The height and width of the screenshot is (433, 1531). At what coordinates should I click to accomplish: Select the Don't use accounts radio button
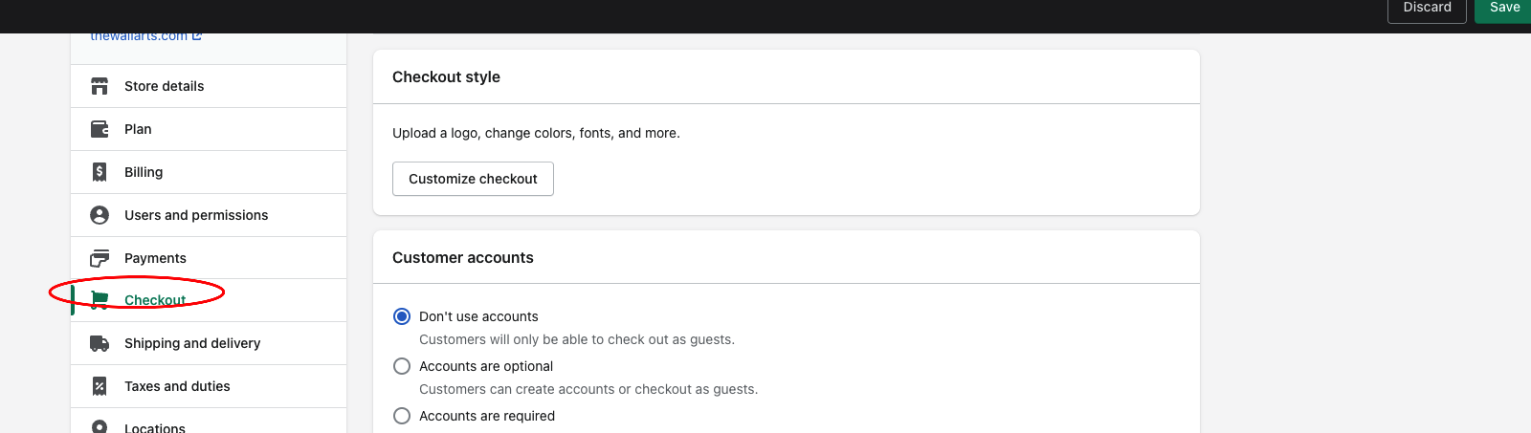[402, 316]
